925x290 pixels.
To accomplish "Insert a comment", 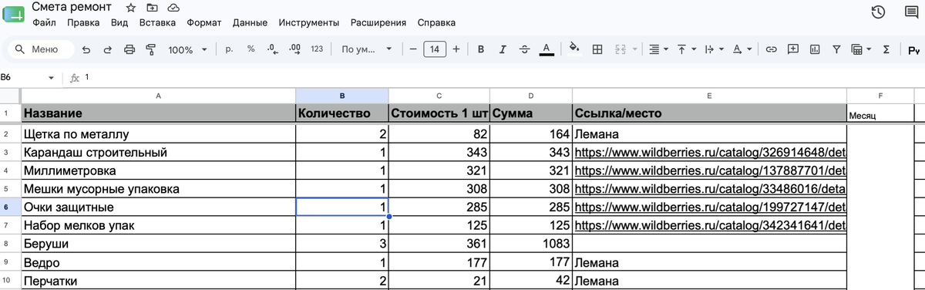I will (792, 49).
